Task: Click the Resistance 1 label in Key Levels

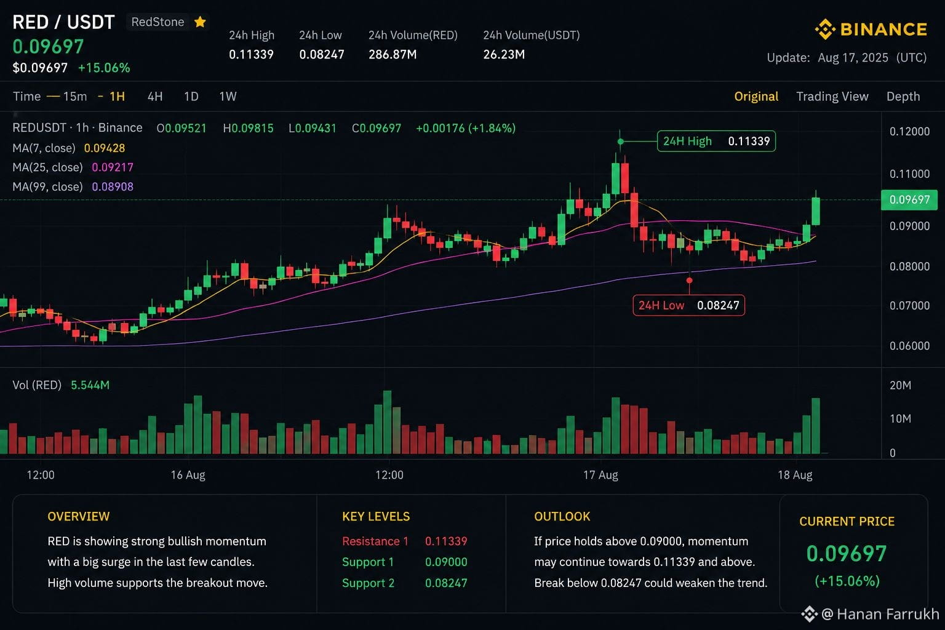Action: pyautogui.click(x=375, y=541)
